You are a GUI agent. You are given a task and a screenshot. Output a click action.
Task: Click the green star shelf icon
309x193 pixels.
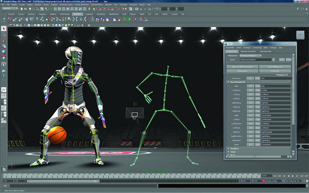point(125,19)
